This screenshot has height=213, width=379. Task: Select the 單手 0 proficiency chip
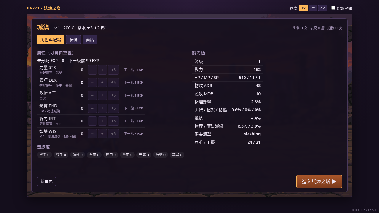[x=44, y=155]
